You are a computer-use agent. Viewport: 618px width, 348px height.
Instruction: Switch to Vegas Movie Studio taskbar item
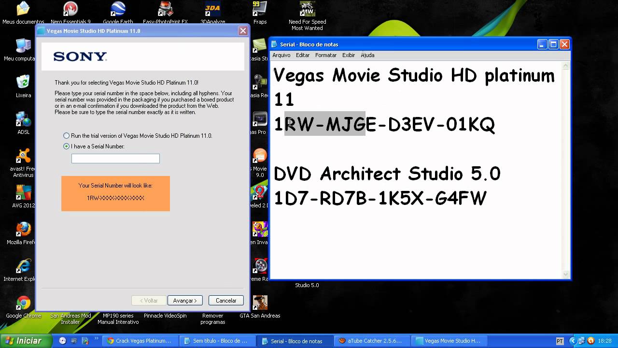(449, 341)
